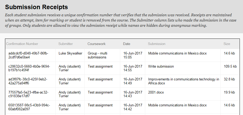Sort by the Confirmation Number column header
This screenshot has width=243, height=115.
[22, 44]
